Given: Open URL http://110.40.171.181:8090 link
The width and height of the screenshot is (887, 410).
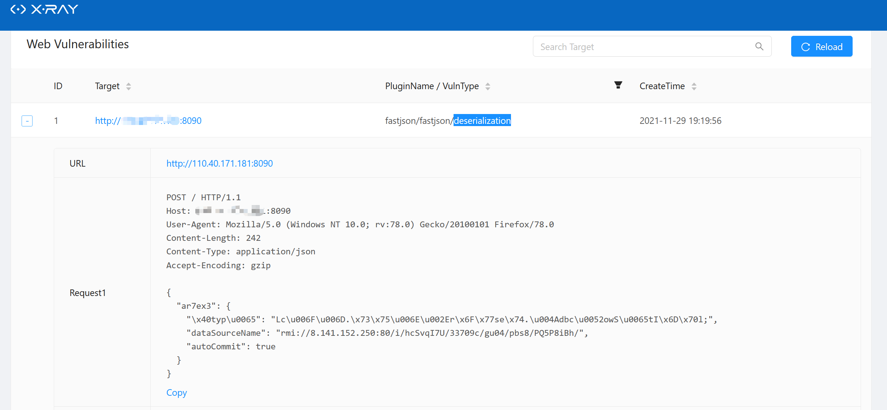Looking at the screenshot, I should (x=219, y=163).
